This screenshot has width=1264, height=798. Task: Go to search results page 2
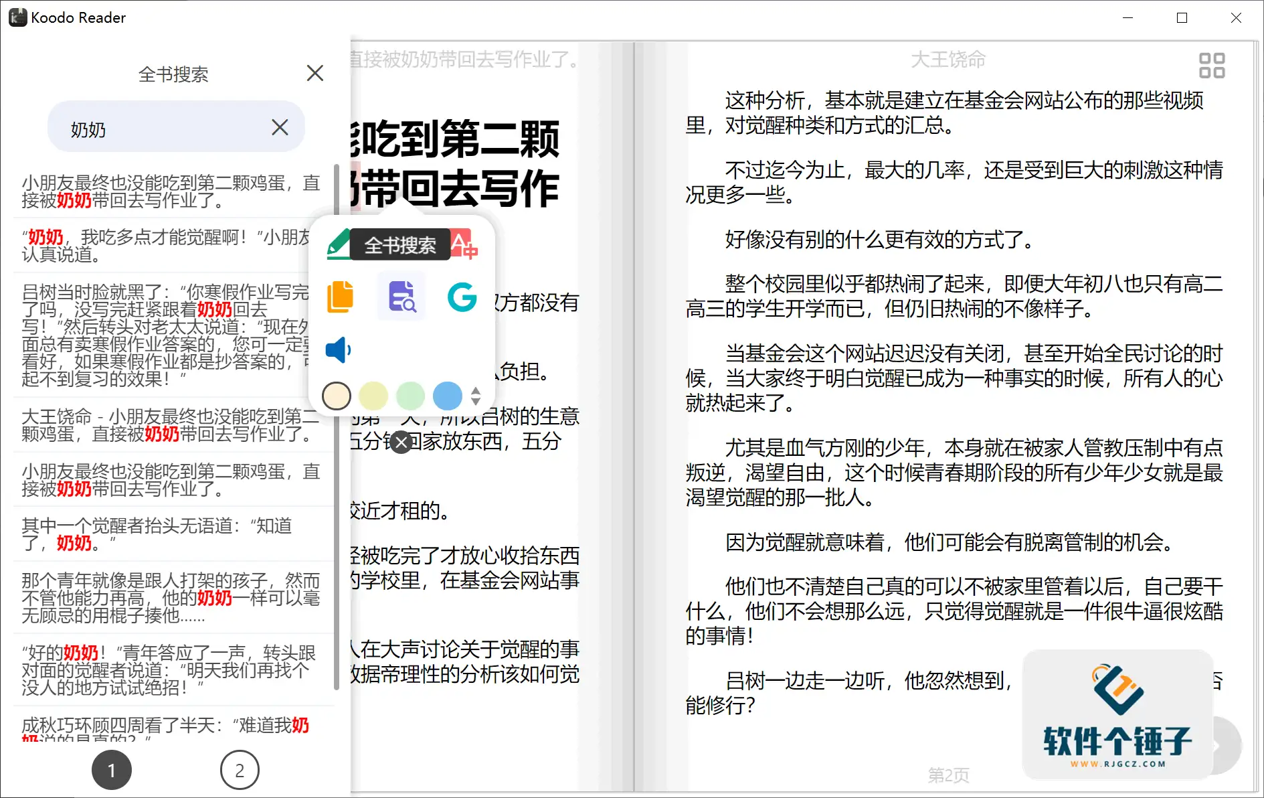tap(240, 771)
